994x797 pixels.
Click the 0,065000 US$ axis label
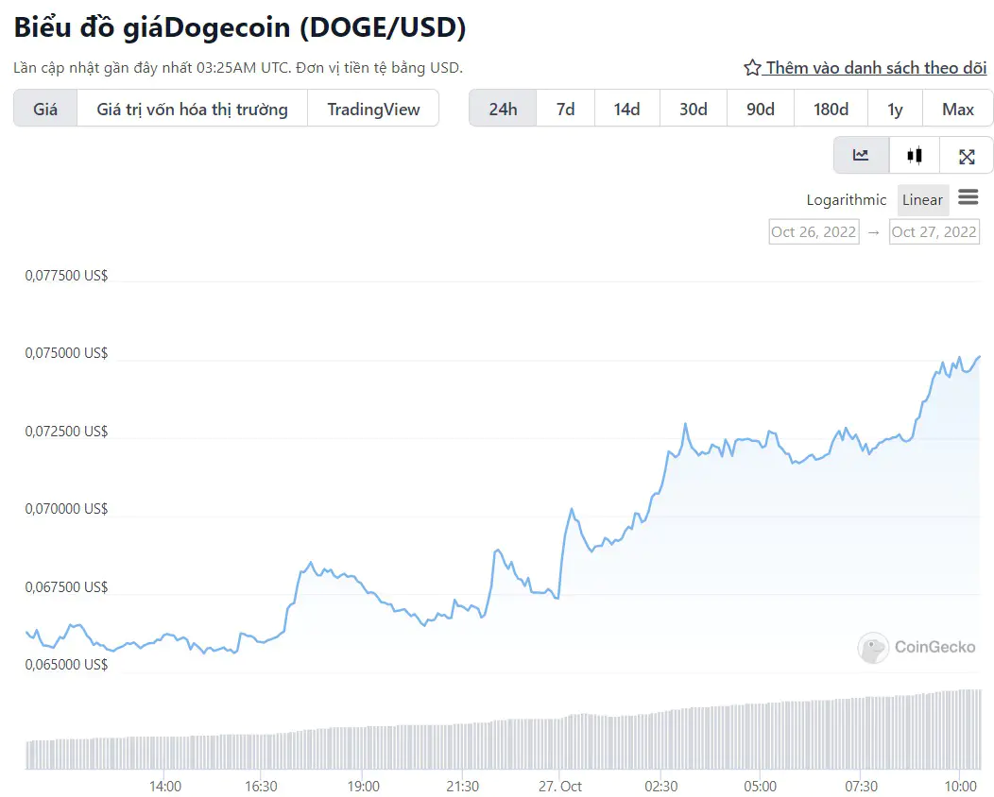click(x=66, y=665)
